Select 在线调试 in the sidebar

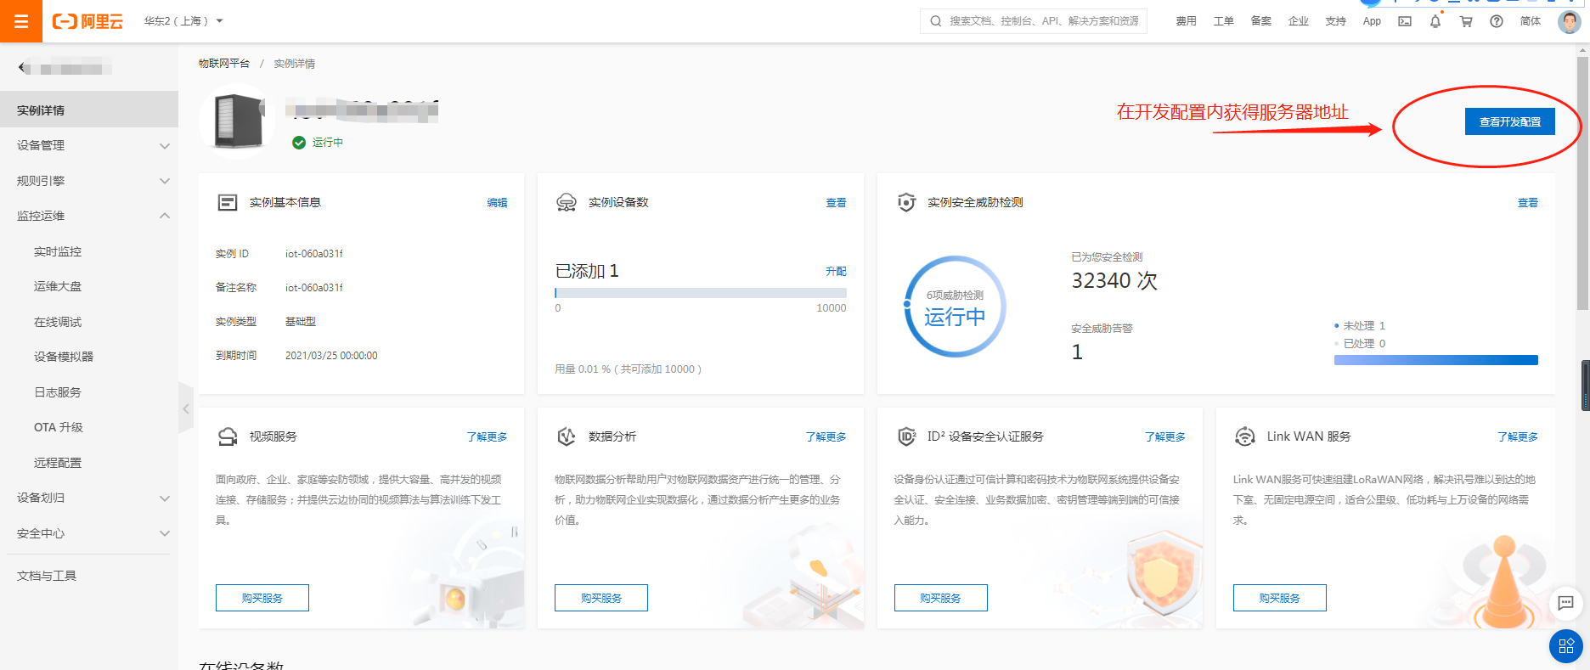(x=58, y=322)
